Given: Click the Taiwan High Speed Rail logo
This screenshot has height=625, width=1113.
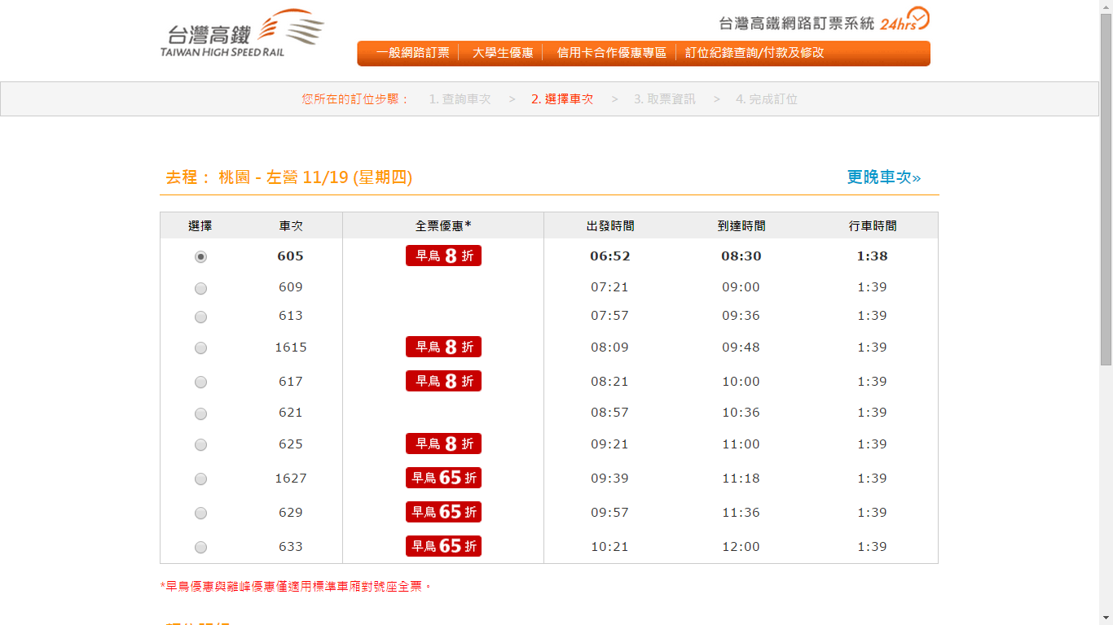Looking at the screenshot, I should (242, 35).
